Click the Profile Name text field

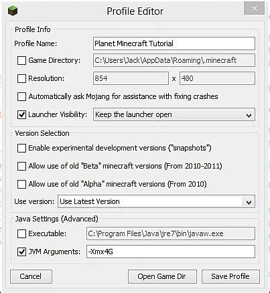pos(174,43)
